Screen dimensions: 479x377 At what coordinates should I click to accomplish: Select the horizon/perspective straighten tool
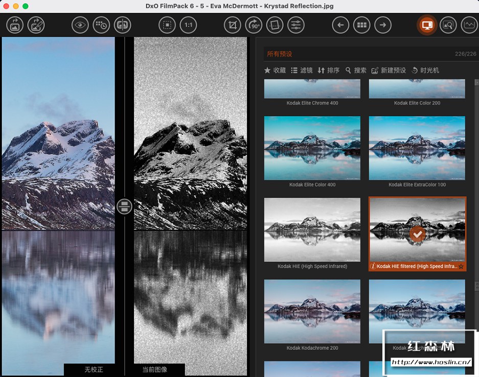(x=275, y=25)
